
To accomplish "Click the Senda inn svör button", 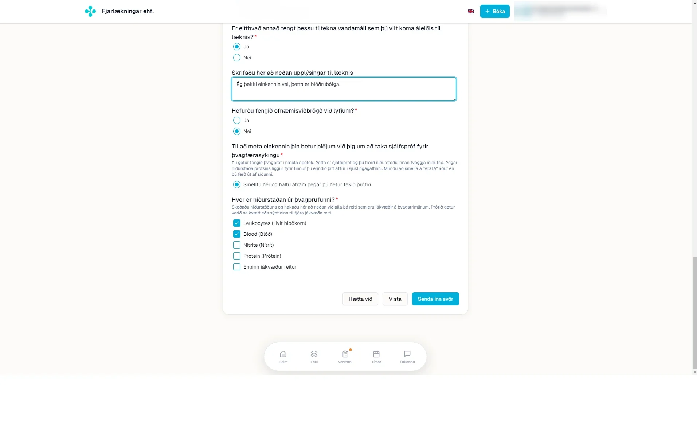I will point(435,299).
